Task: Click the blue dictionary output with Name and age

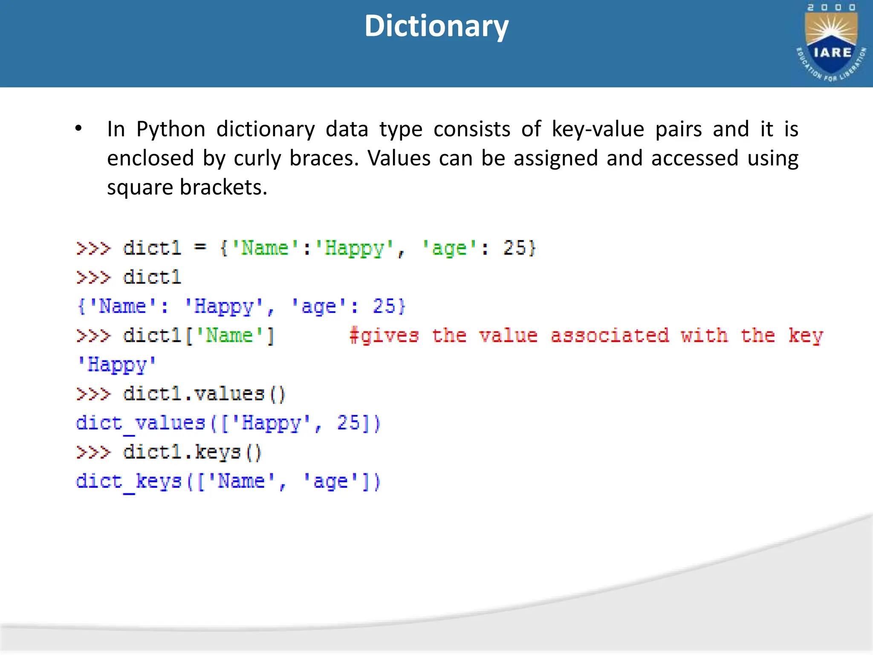Action: click(241, 307)
